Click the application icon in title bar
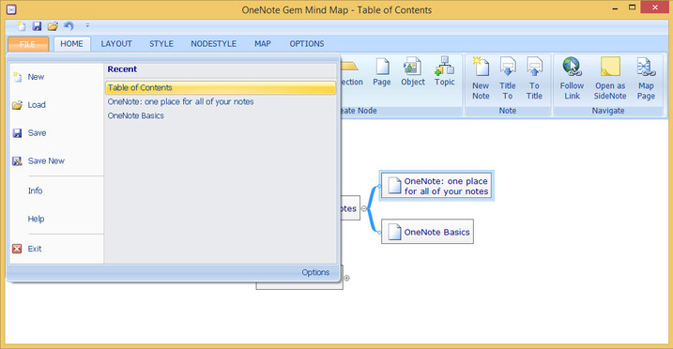 tap(11, 9)
